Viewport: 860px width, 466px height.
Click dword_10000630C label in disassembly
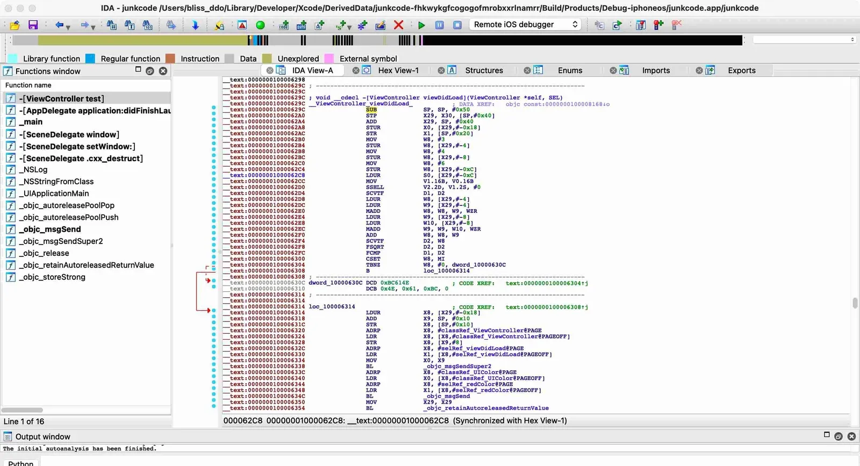335,283
